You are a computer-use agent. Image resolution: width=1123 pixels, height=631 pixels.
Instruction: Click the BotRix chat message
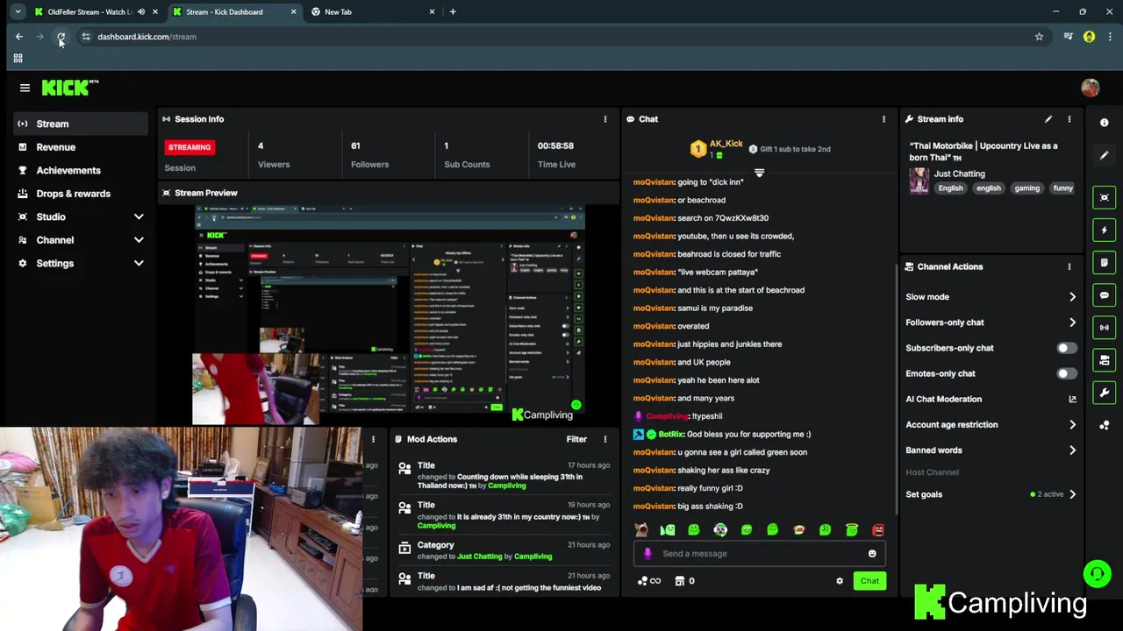point(721,434)
